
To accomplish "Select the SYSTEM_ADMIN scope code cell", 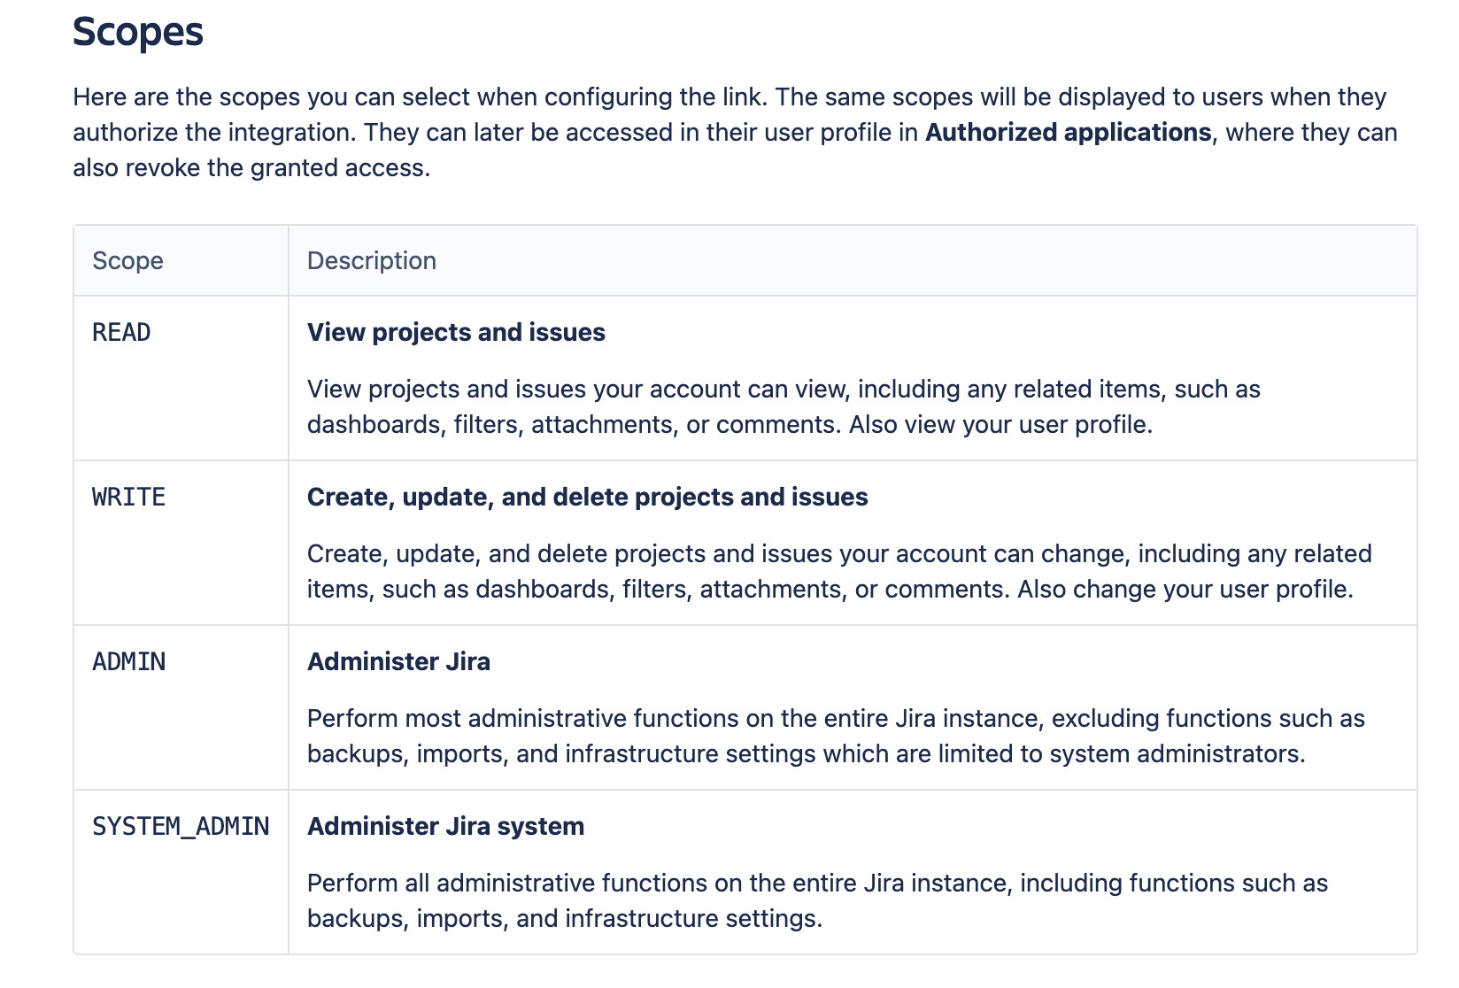I will coord(181,827).
